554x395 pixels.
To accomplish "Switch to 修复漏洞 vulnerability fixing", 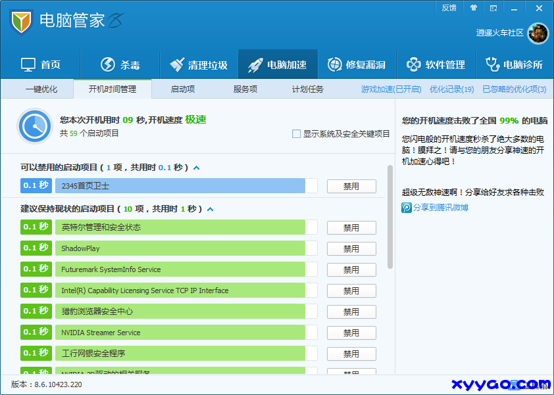I will pyautogui.click(x=357, y=64).
